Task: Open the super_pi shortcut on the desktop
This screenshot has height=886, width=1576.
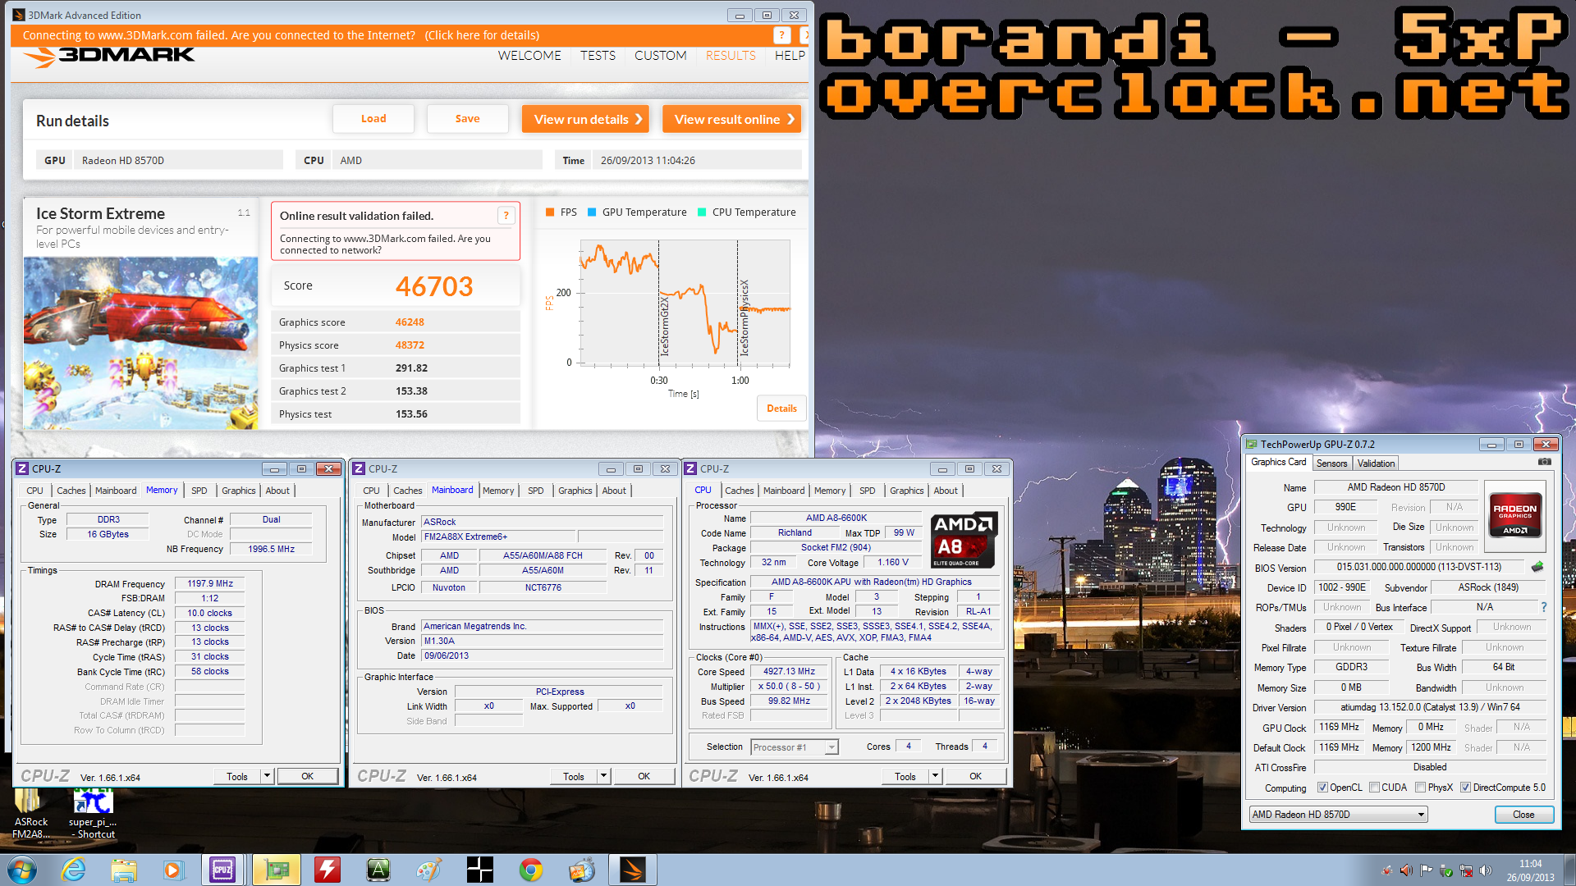Action: (x=93, y=813)
